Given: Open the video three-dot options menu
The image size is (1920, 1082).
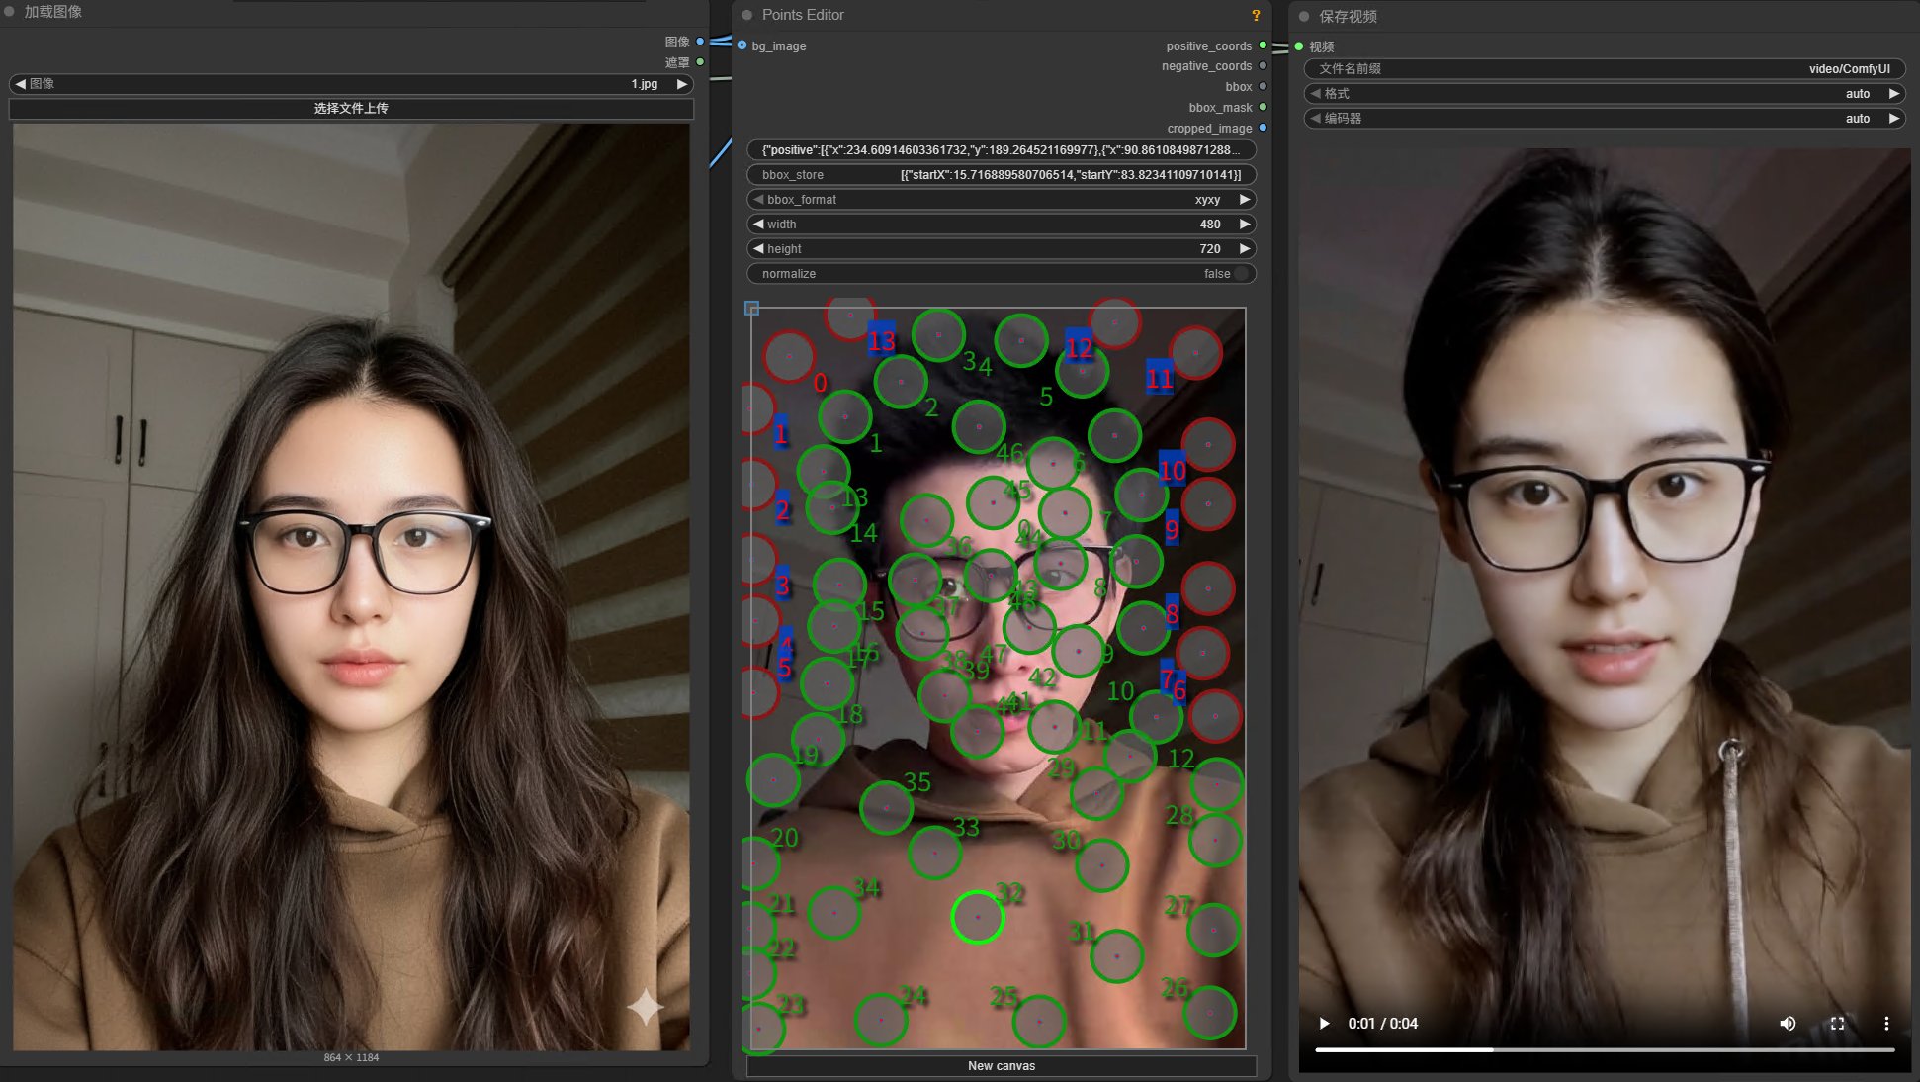Looking at the screenshot, I should pyautogui.click(x=1886, y=1023).
